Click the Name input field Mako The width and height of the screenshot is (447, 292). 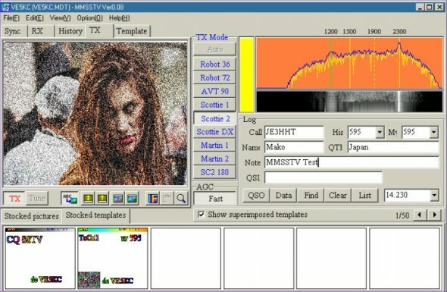coord(294,147)
